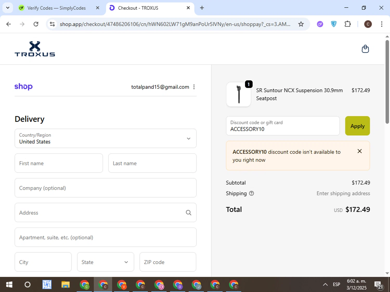The width and height of the screenshot is (390, 292).
Task: Click the blue shield extension icon
Action: point(334,24)
